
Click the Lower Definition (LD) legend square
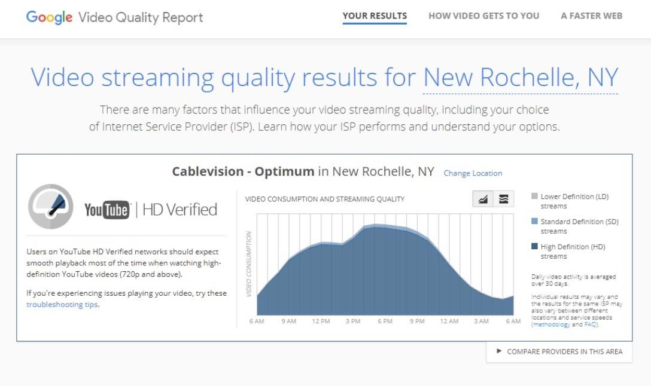tap(534, 196)
